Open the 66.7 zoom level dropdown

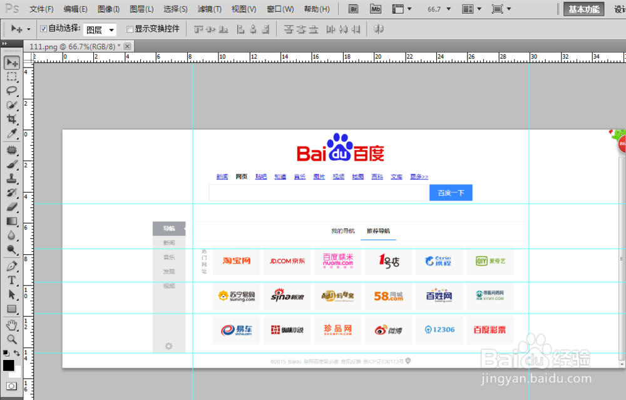pyautogui.click(x=449, y=9)
